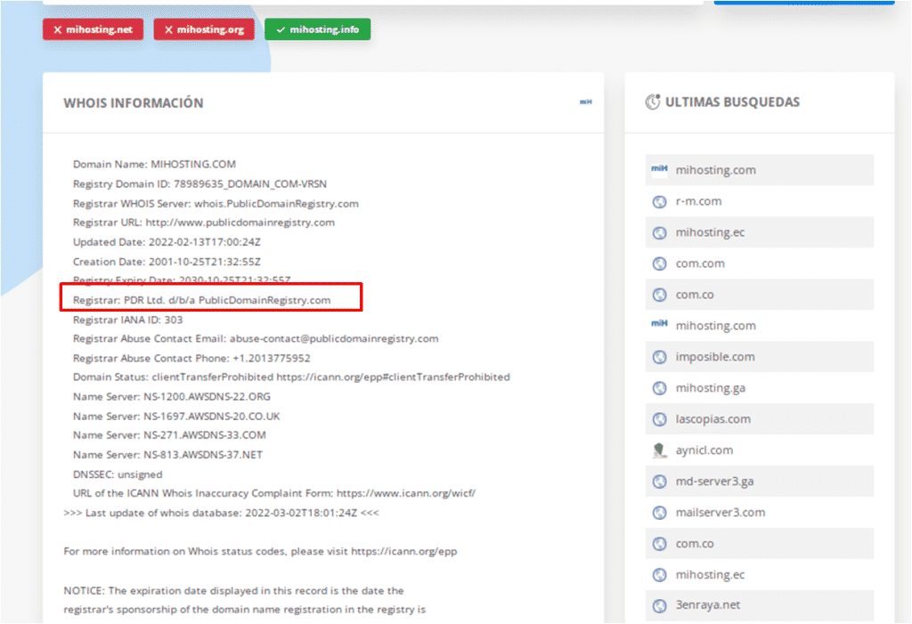Click the Registrar Abuse Contact Phone line
Viewport: 912px width, 624px height.
(191, 359)
